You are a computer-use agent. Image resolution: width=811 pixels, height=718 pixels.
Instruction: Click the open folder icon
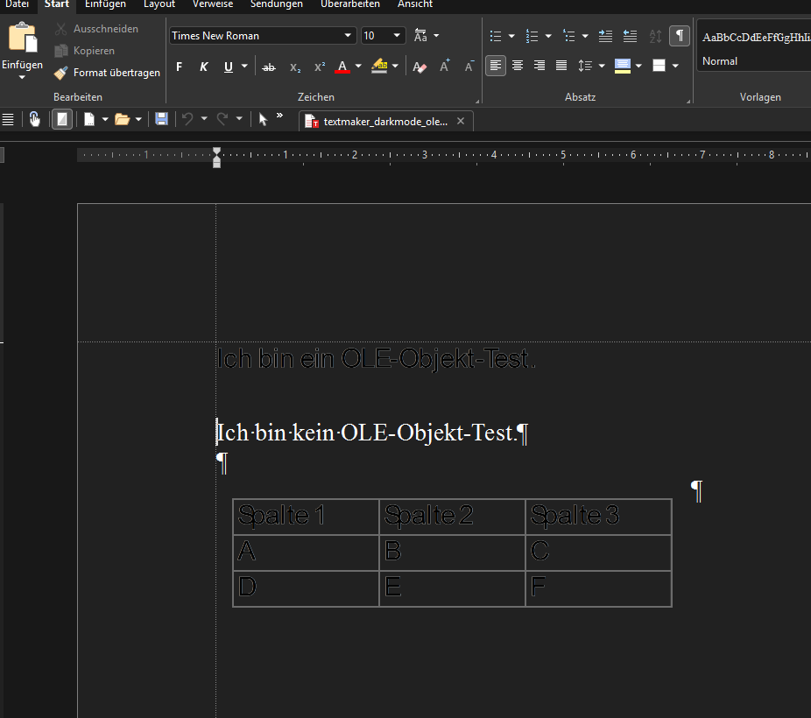coord(122,119)
